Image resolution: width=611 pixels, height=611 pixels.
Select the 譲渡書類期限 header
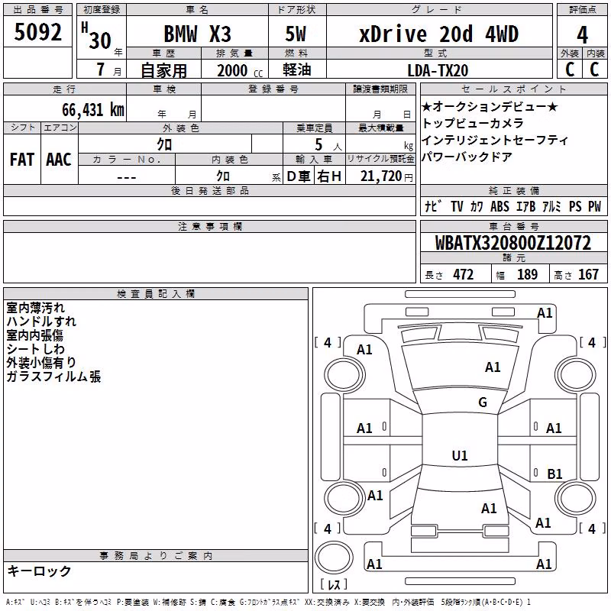[x=380, y=89]
